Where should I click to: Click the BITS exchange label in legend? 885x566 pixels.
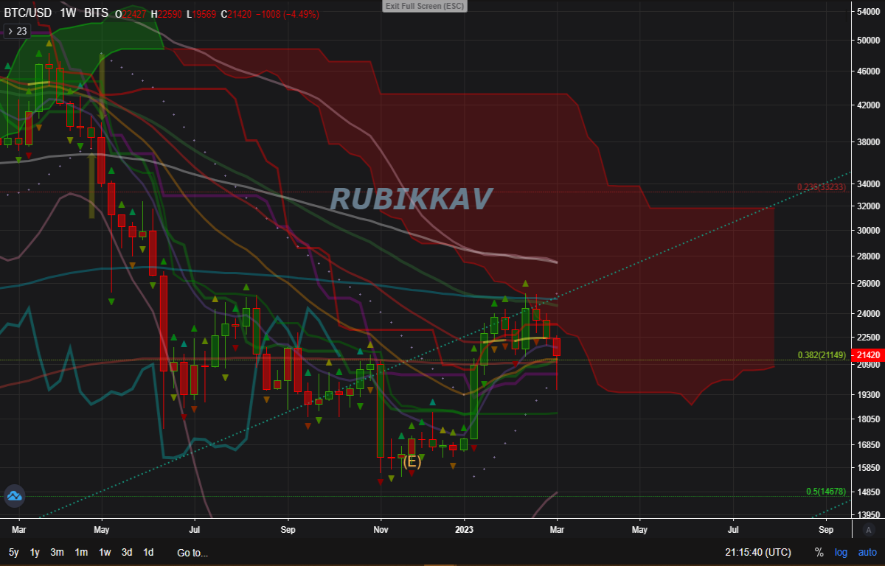point(96,14)
